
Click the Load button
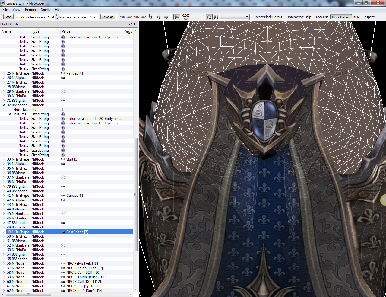pos(8,17)
